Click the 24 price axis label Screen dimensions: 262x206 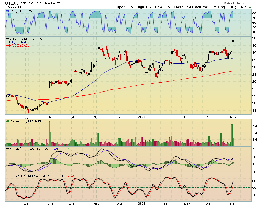(254, 89)
